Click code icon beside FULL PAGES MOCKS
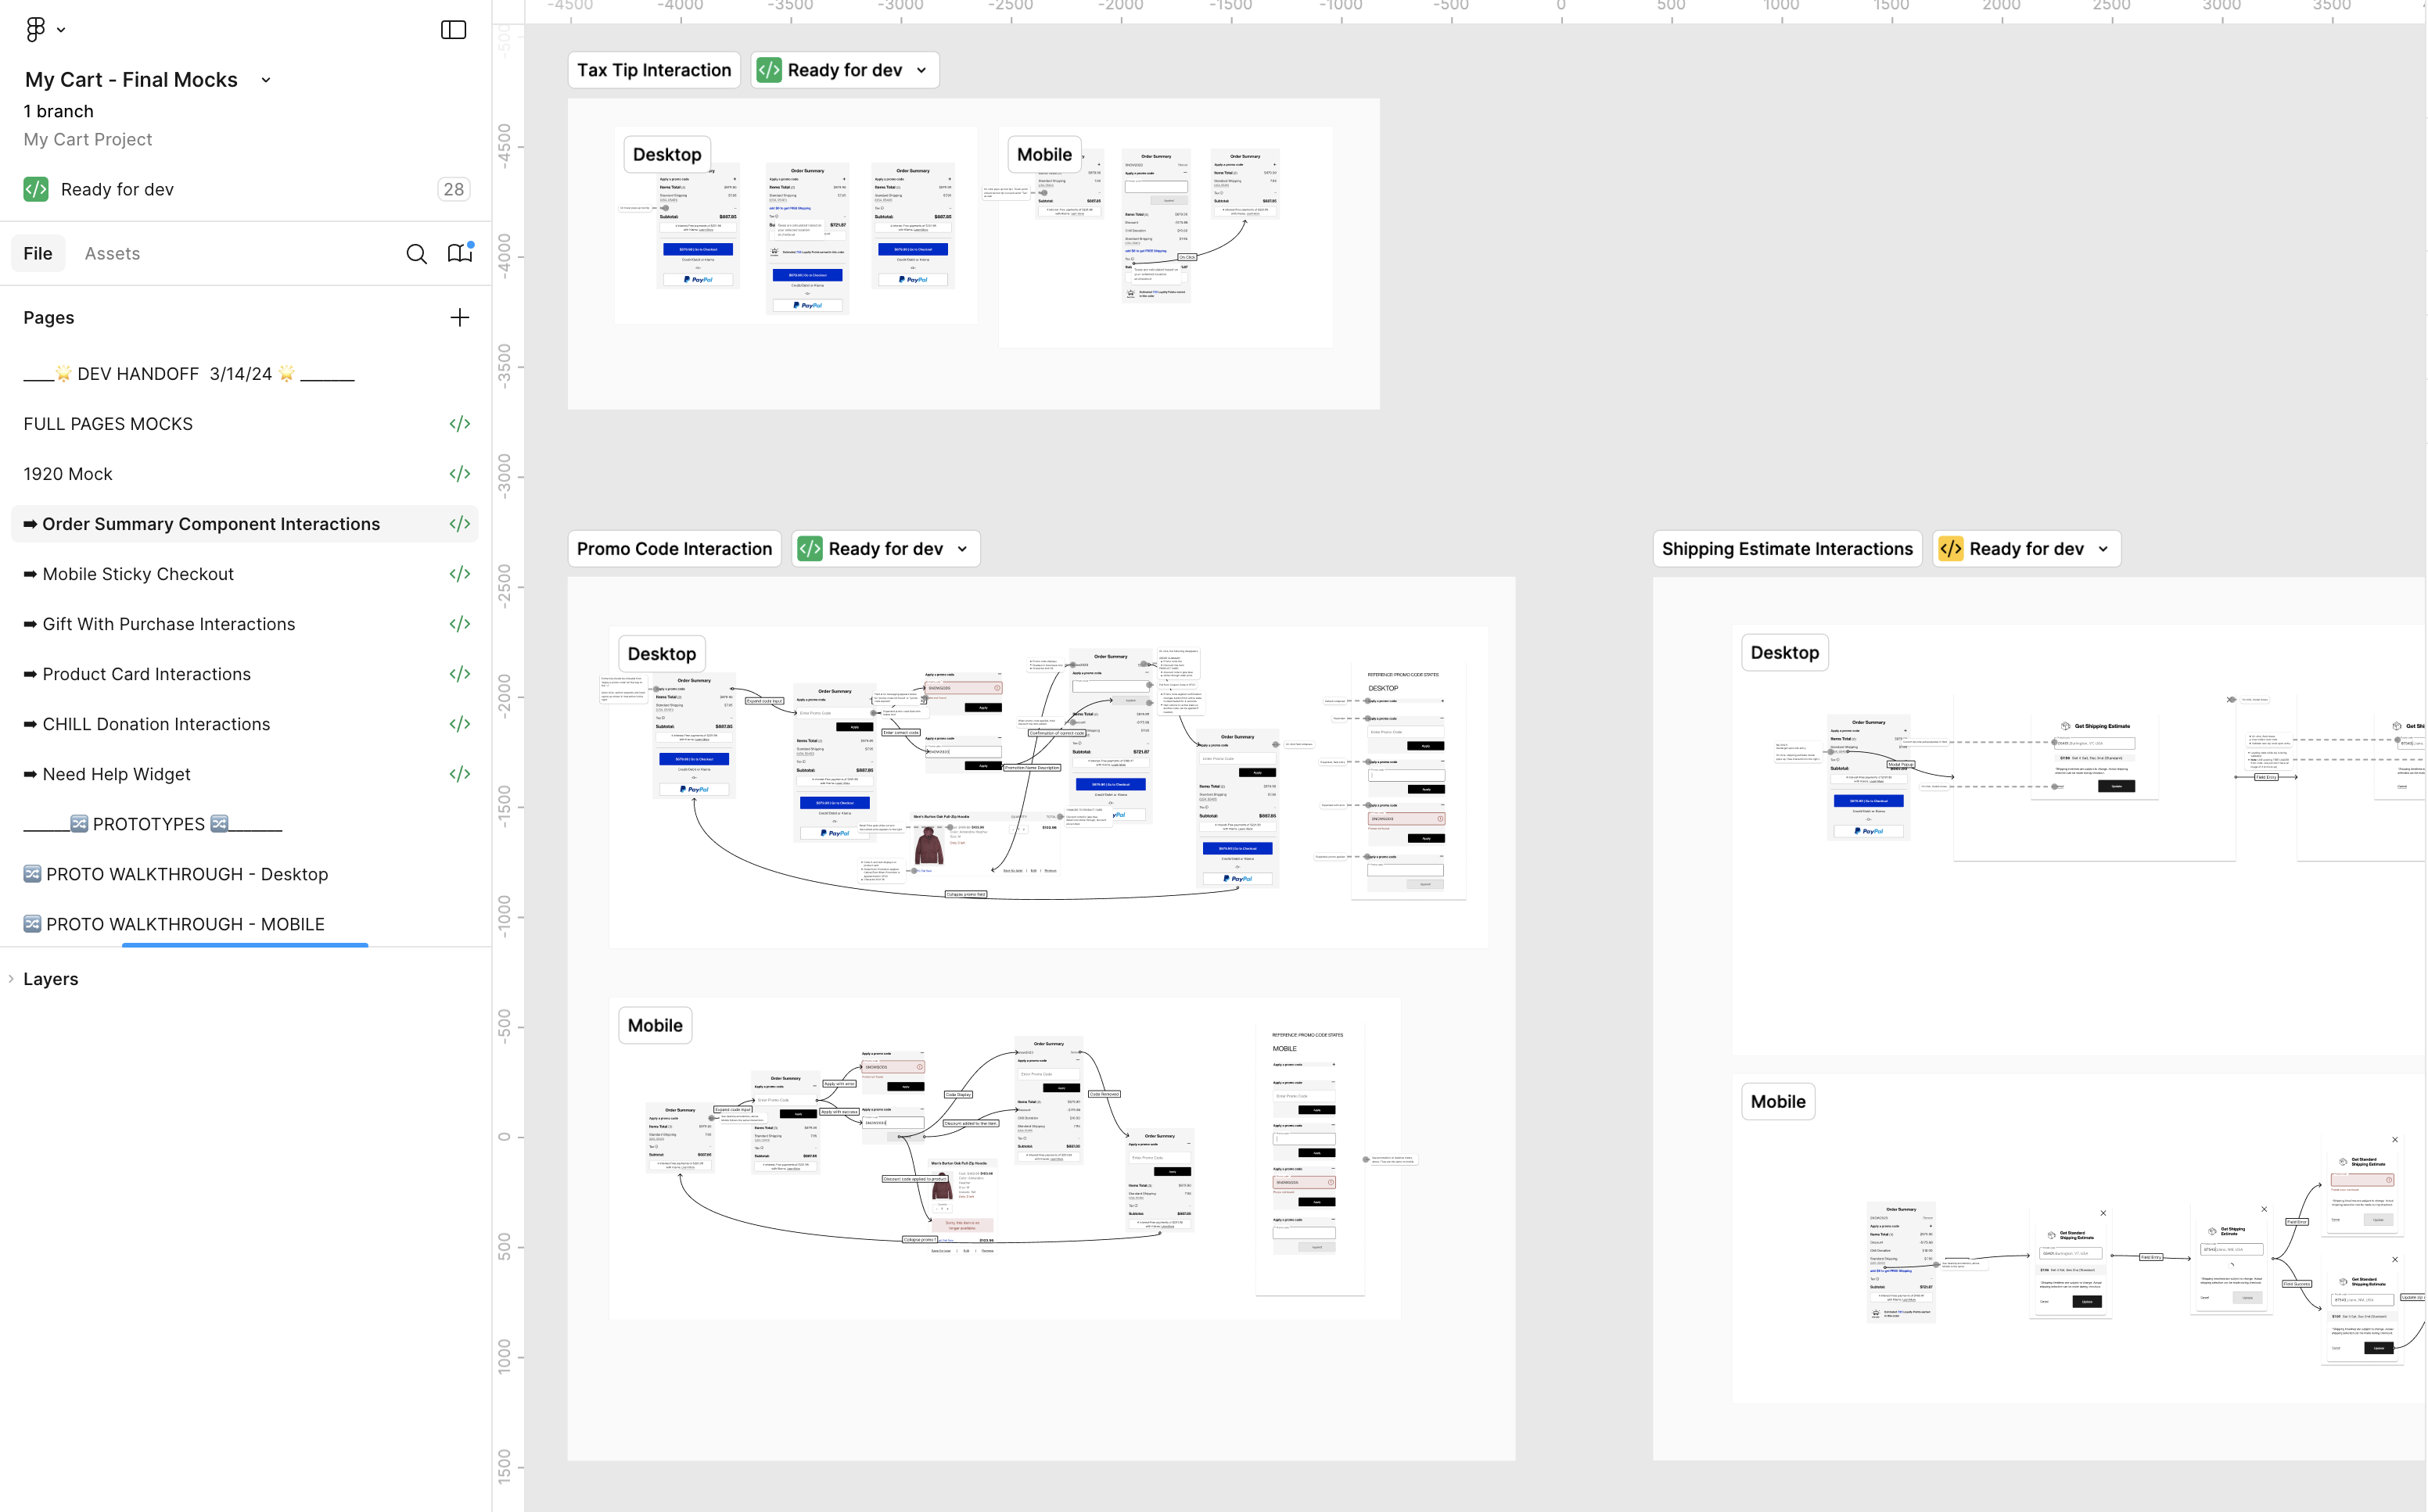The image size is (2428, 1512). pos(459,424)
